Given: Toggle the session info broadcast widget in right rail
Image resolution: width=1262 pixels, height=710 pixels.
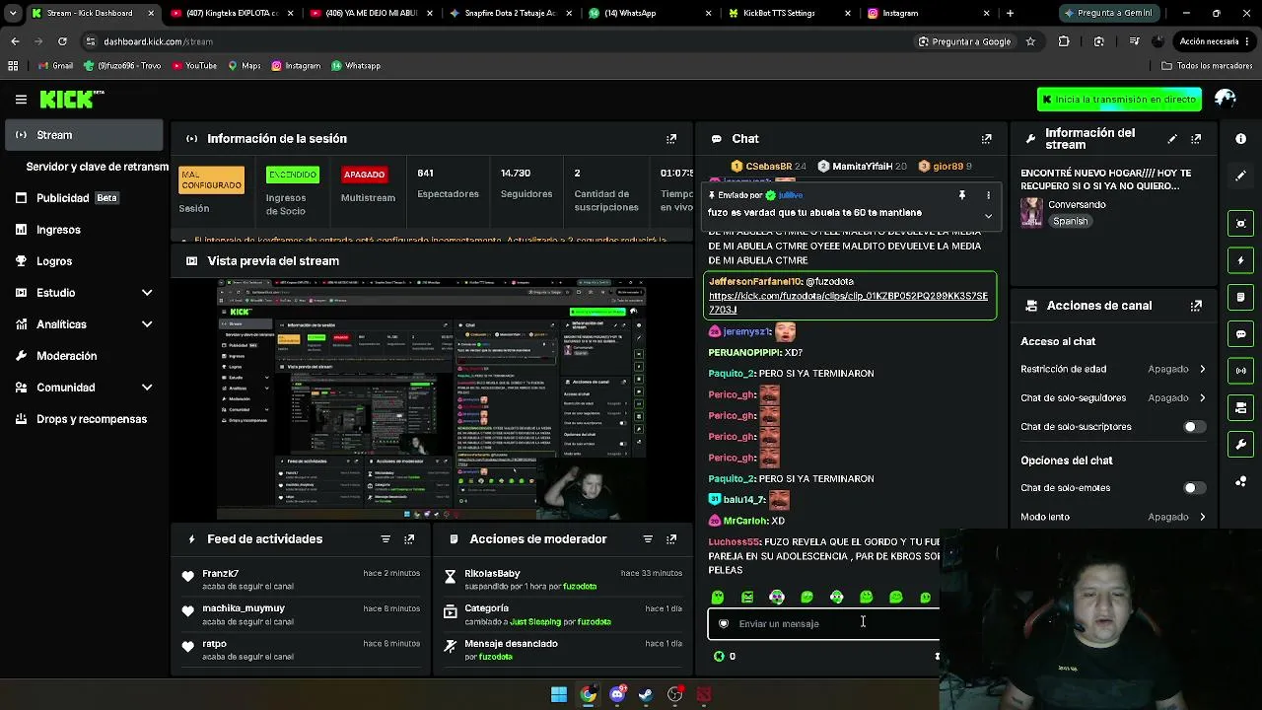Looking at the screenshot, I should (x=1240, y=371).
